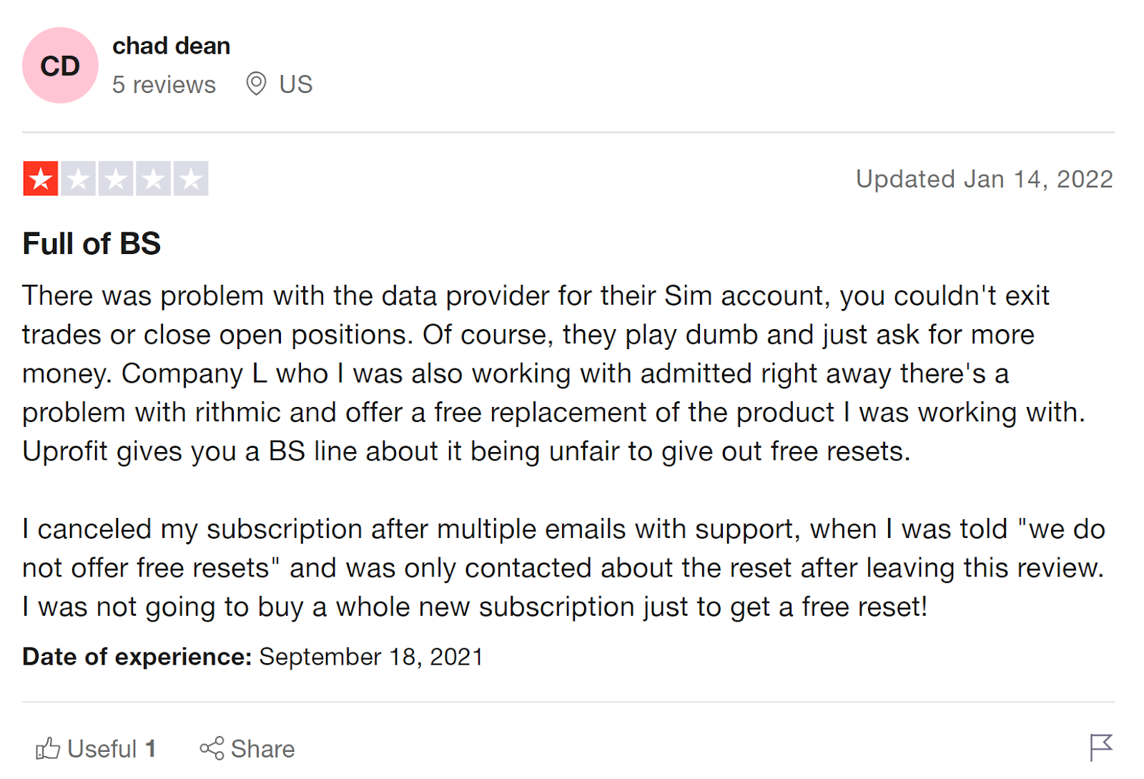Click the Date of experience text
The image size is (1144, 779).
252,657
